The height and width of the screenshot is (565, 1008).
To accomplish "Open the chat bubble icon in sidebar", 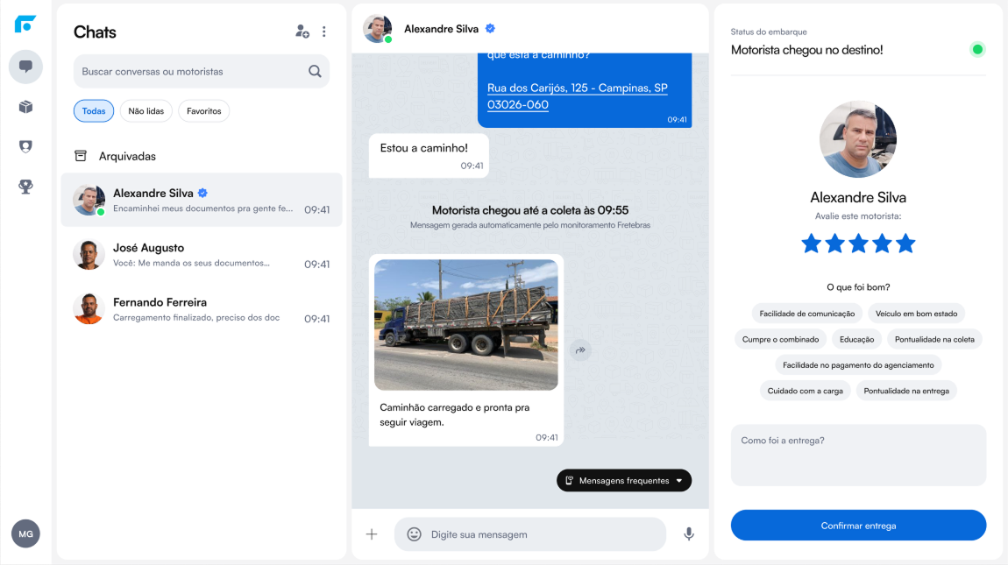I will click(25, 67).
